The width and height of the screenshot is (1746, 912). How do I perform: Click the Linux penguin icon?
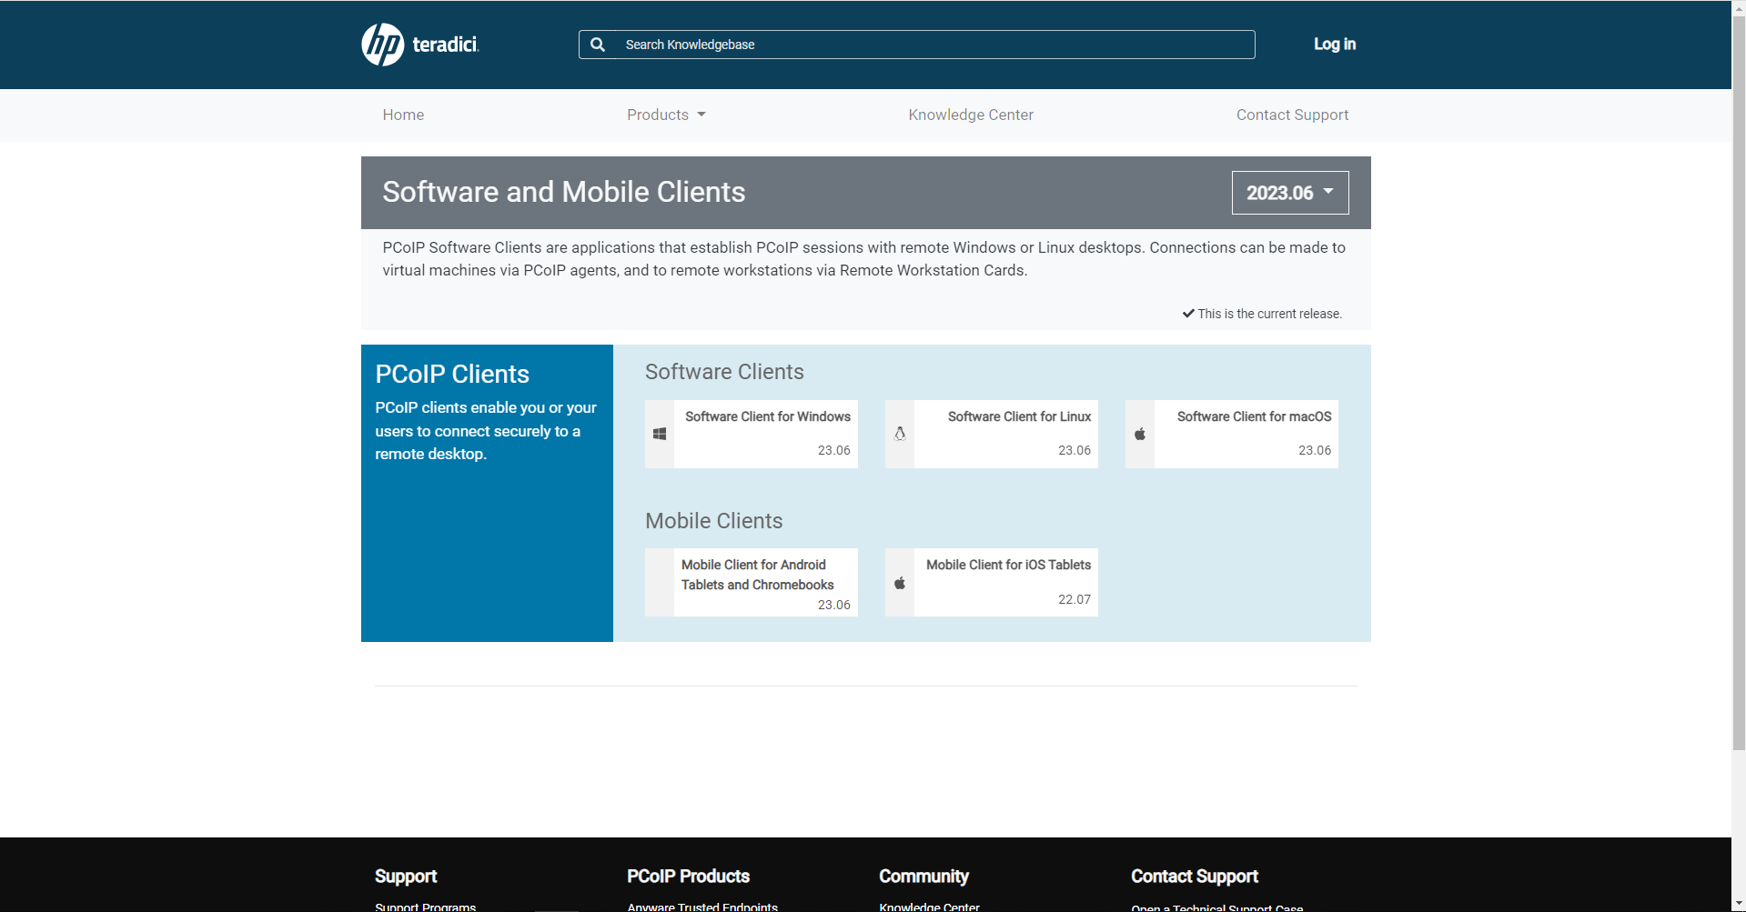tap(900, 435)
